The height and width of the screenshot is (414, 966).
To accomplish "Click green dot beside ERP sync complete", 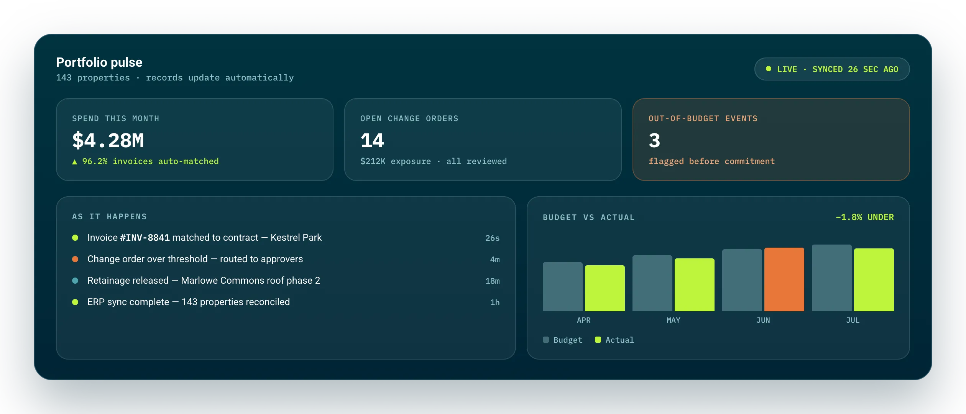I will tap(75, 302).
